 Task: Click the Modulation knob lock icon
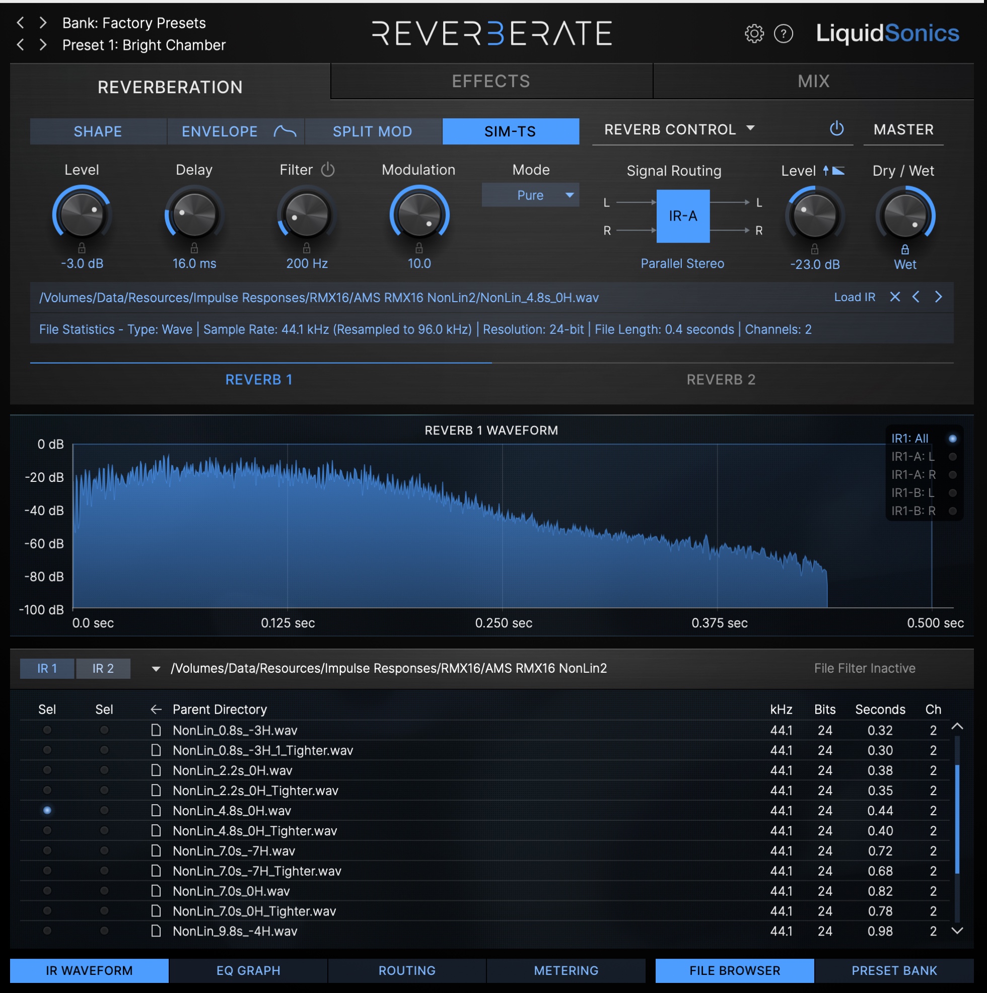tap(419, 248)
